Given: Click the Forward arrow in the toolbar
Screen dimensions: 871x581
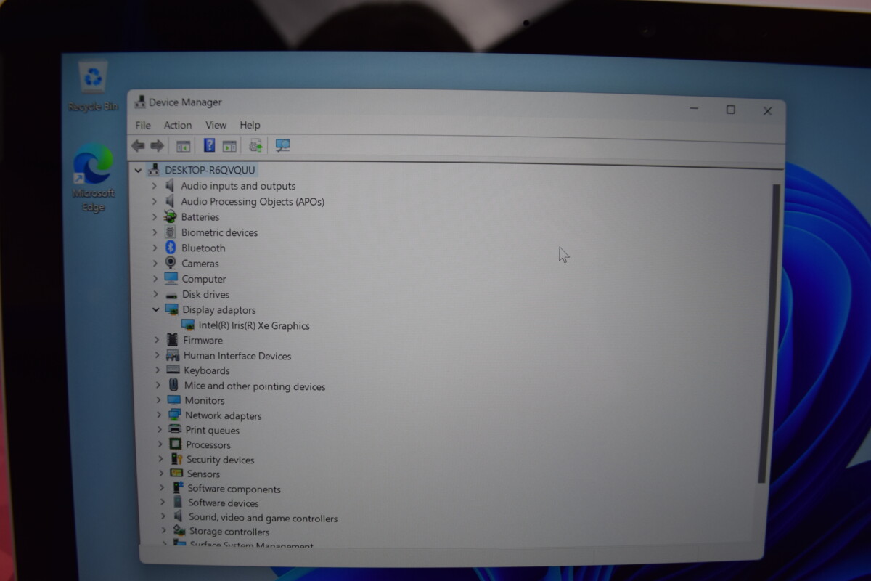Looking at the screenshot, I should pyautogui.click(x=157, y=146).
